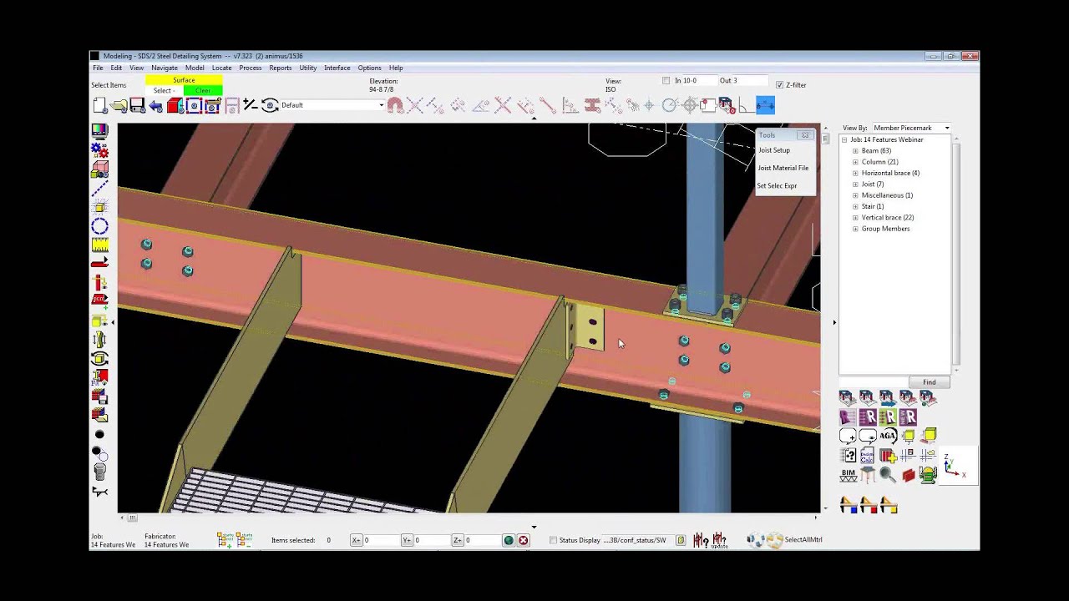
Task: Click the Select - button
Action: click(x=165, y=90)
